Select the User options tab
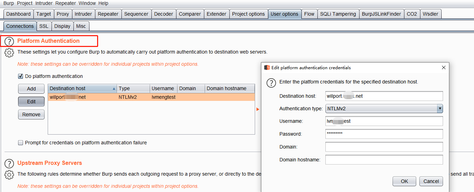This screenshot has width=474, height=192. [285, 14]
